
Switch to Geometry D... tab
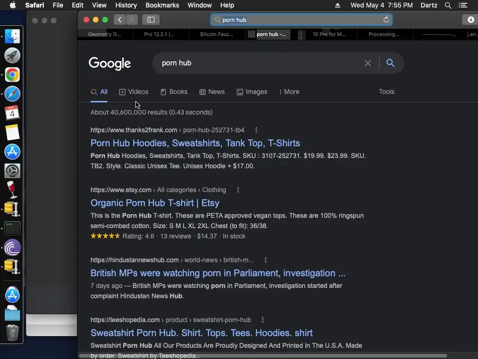tap(105, 34)
